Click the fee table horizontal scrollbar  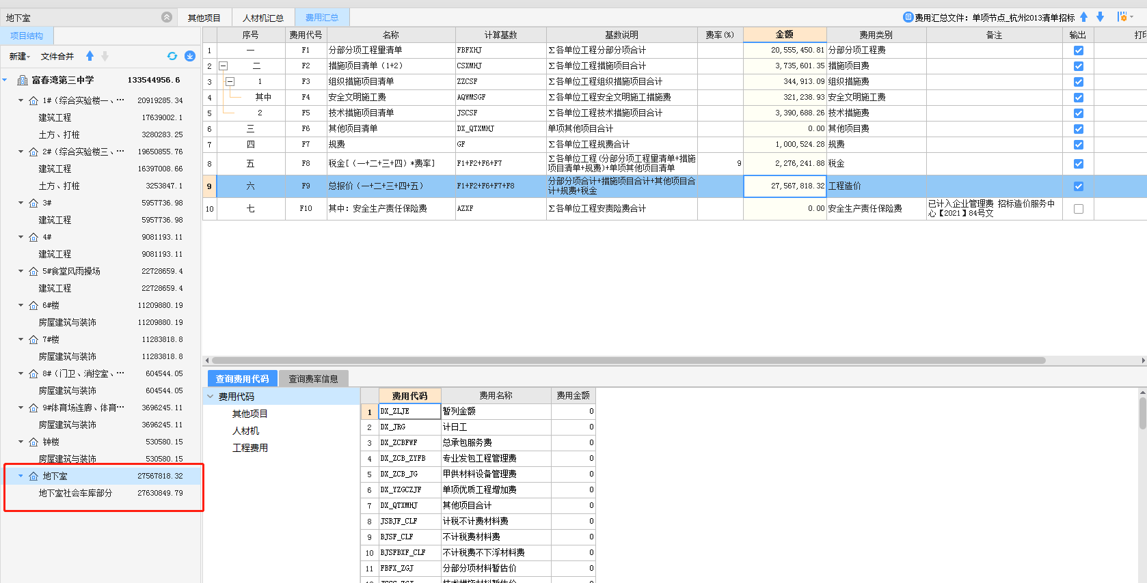pos(628,360)
